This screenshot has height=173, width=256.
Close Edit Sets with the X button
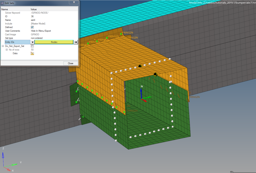tap(74, 2)
